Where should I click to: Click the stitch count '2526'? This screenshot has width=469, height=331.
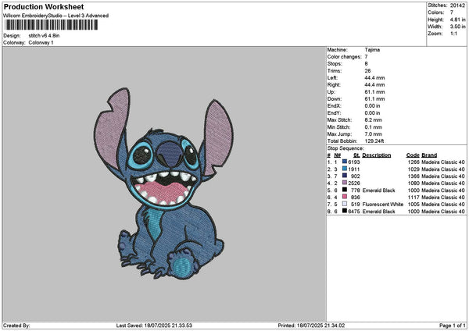click(x=354, y=183)
